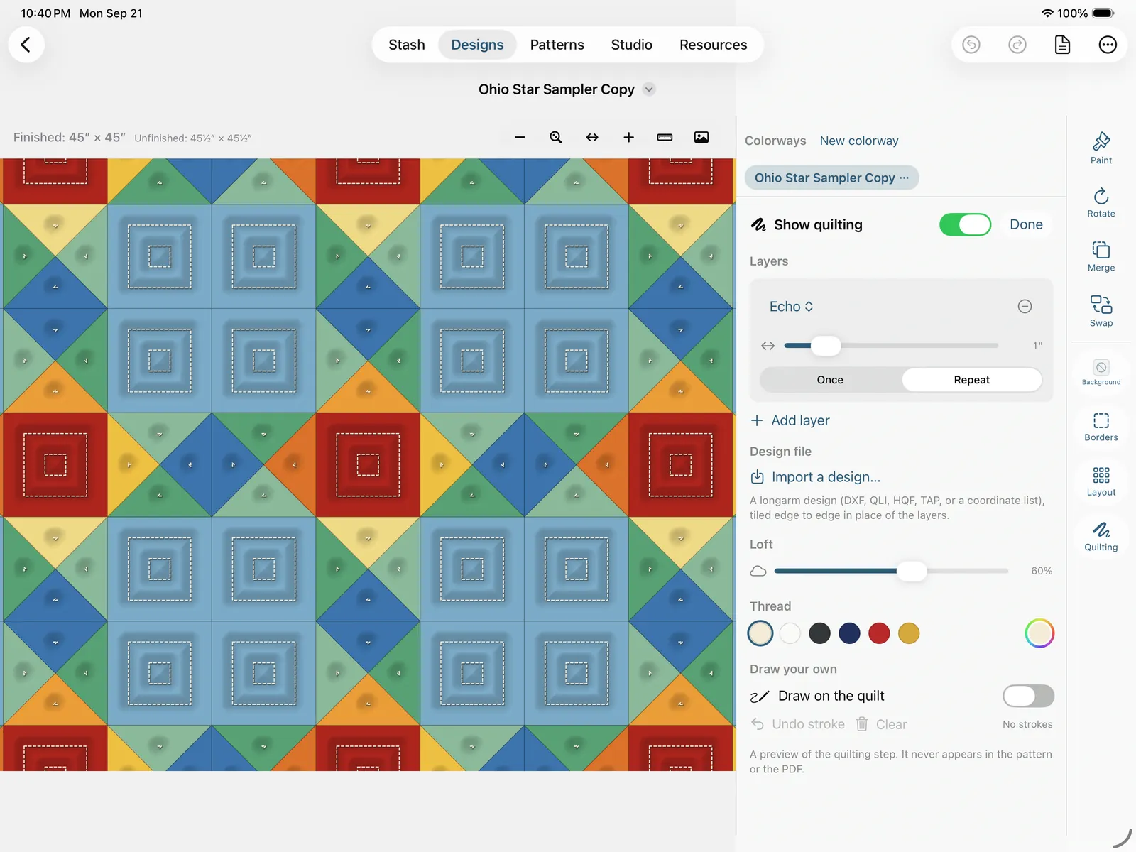Open the document page icon
This screenshot has height=852, width=1136.
(1062, 45)
